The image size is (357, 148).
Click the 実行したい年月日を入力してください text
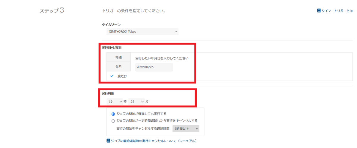(x=162, y=58)
